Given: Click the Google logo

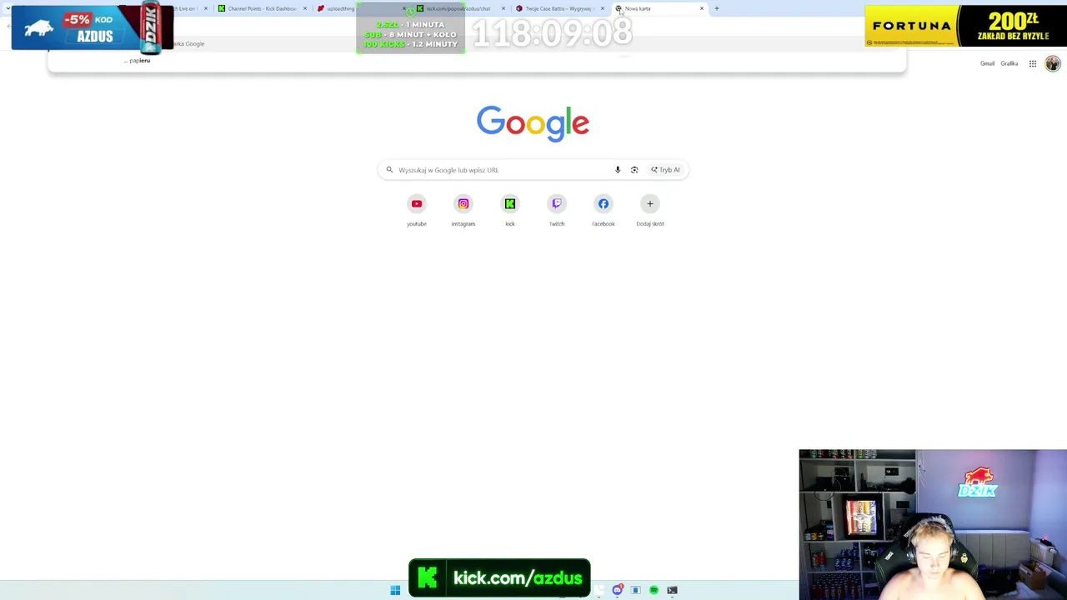Looking at the screenshot, I should pyautogui.click(x=533, y=123).
